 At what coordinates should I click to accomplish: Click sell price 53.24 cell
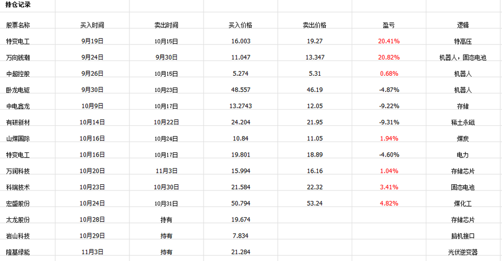pyautogui.click(x=315, y=203)
